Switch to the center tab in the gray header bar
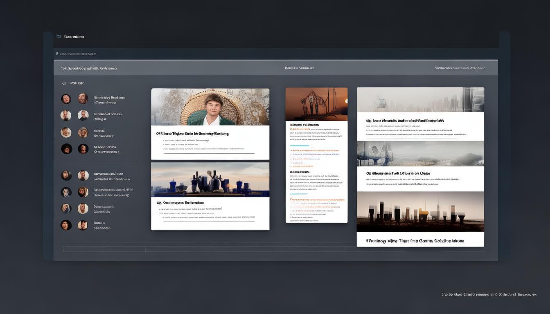This screenshot has width=550, height=314. pyautogui.click(x=299, y=68)
